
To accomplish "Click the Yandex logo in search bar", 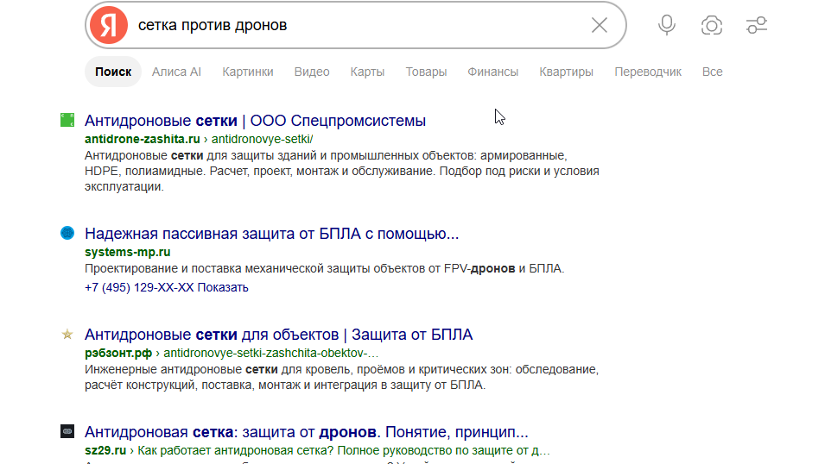I will tap(108, 25).
